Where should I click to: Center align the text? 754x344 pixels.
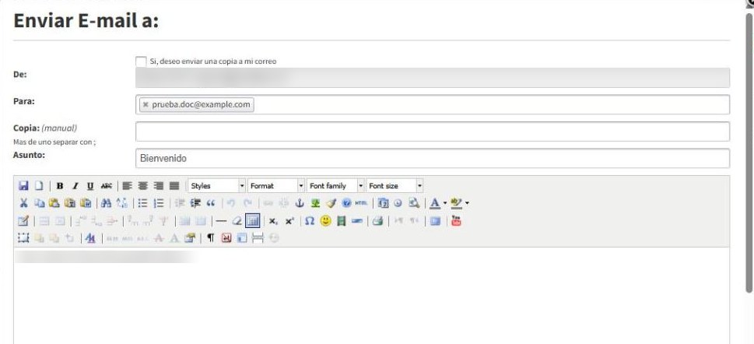(143, 186)
